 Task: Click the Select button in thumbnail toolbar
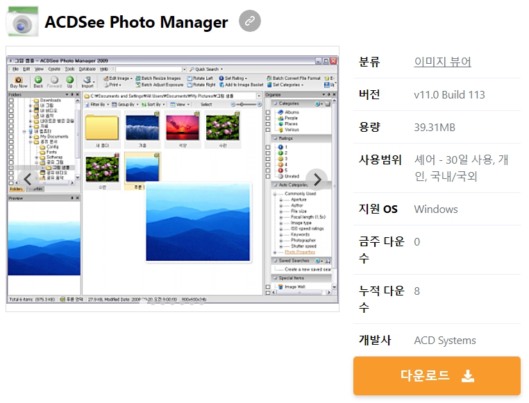click(x=206, y=105)
